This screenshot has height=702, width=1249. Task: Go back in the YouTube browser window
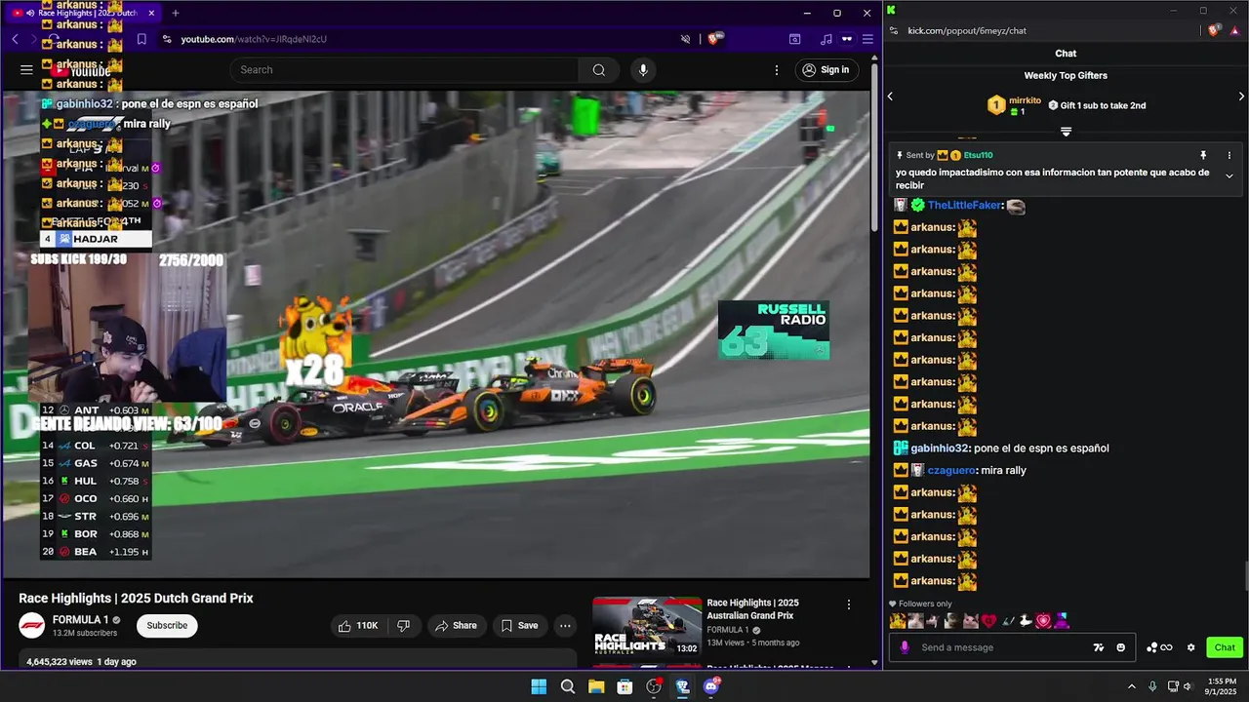tap(16, 39)
